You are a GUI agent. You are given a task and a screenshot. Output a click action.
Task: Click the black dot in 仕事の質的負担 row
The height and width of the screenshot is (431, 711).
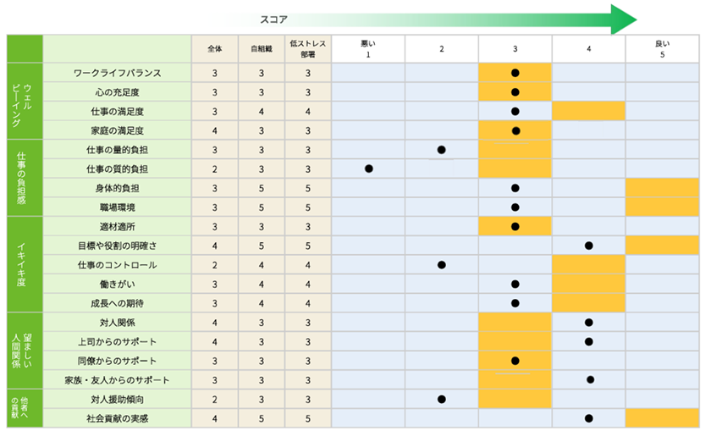(368, 169)
